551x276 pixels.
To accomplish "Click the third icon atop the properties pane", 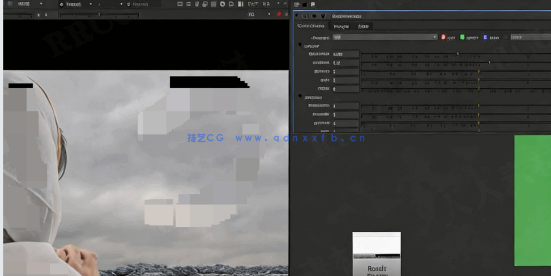I will 312,5.
